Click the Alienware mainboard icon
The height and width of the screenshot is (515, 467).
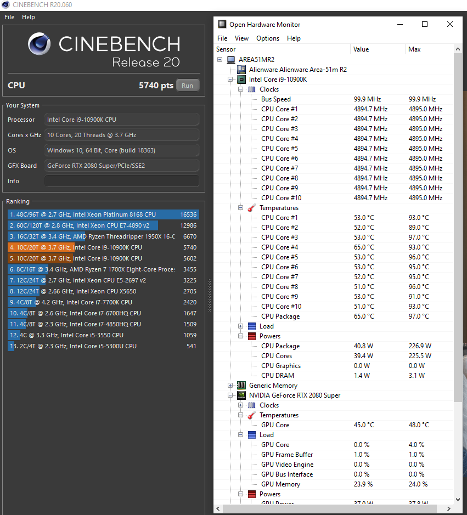point(241,70)
